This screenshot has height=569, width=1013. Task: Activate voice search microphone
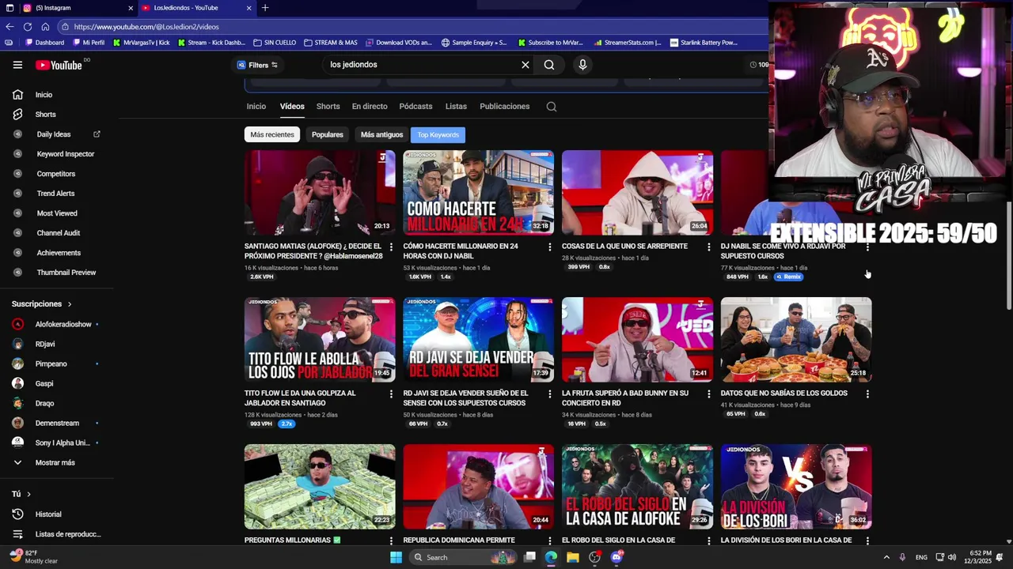[x=582, y=65]
